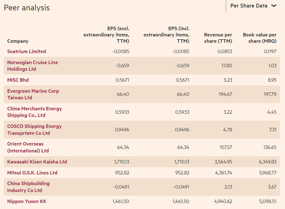This screenshot has width=285, height=209.
Task: Click the Peer analysis heading
Action: point(27,8)
